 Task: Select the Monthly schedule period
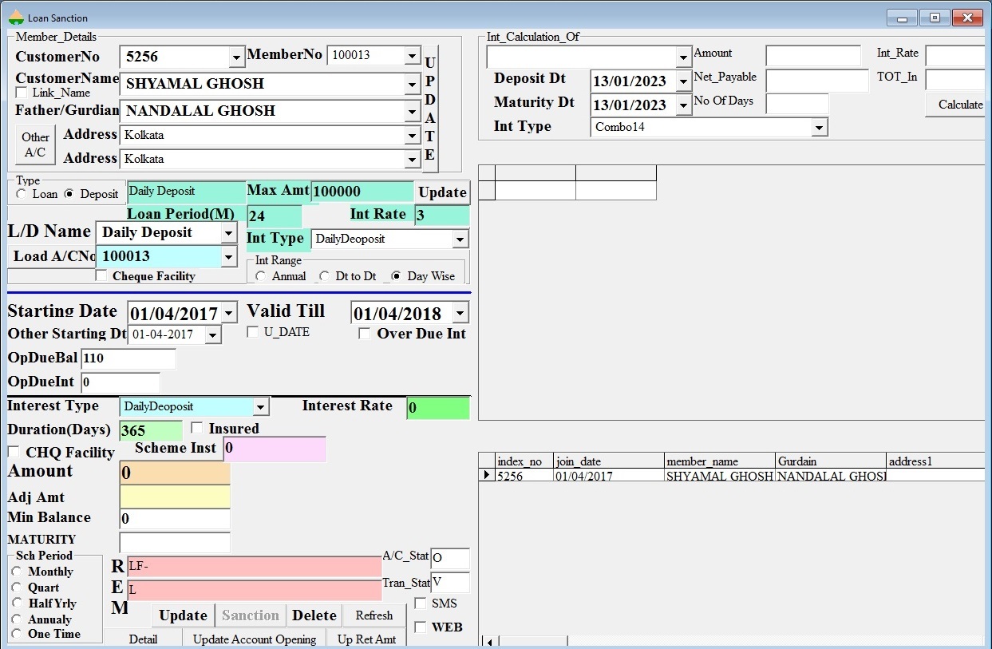[x=17, y=572]
